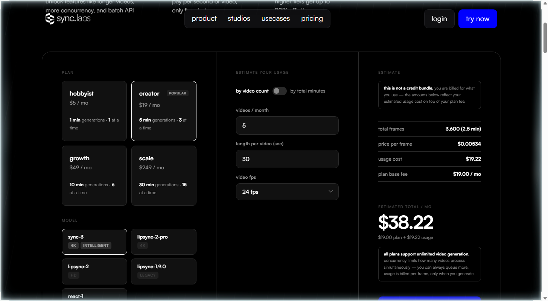
Task: Open the video fps dropdown
Action: pyautogui.click(x=287, y=192)
